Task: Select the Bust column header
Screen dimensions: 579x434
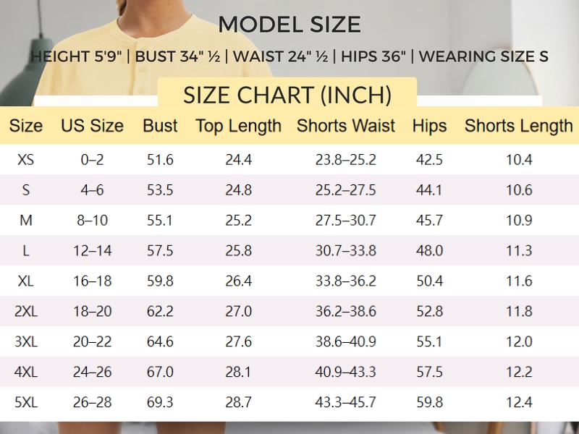Action: (160, 126)
